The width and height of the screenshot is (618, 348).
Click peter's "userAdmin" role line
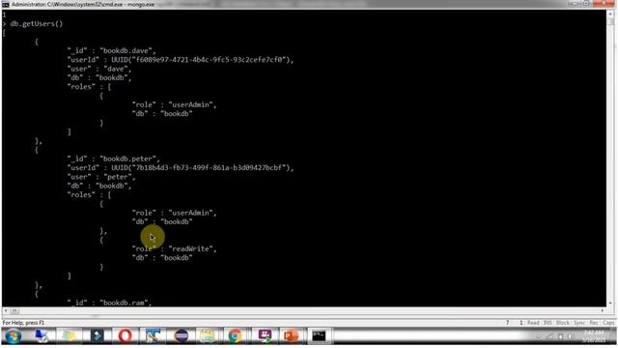pyautogui.click(x=174, y=213)
